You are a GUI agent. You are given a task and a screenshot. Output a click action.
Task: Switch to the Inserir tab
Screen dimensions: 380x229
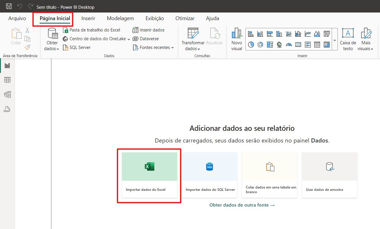click(x=88, y=18)
